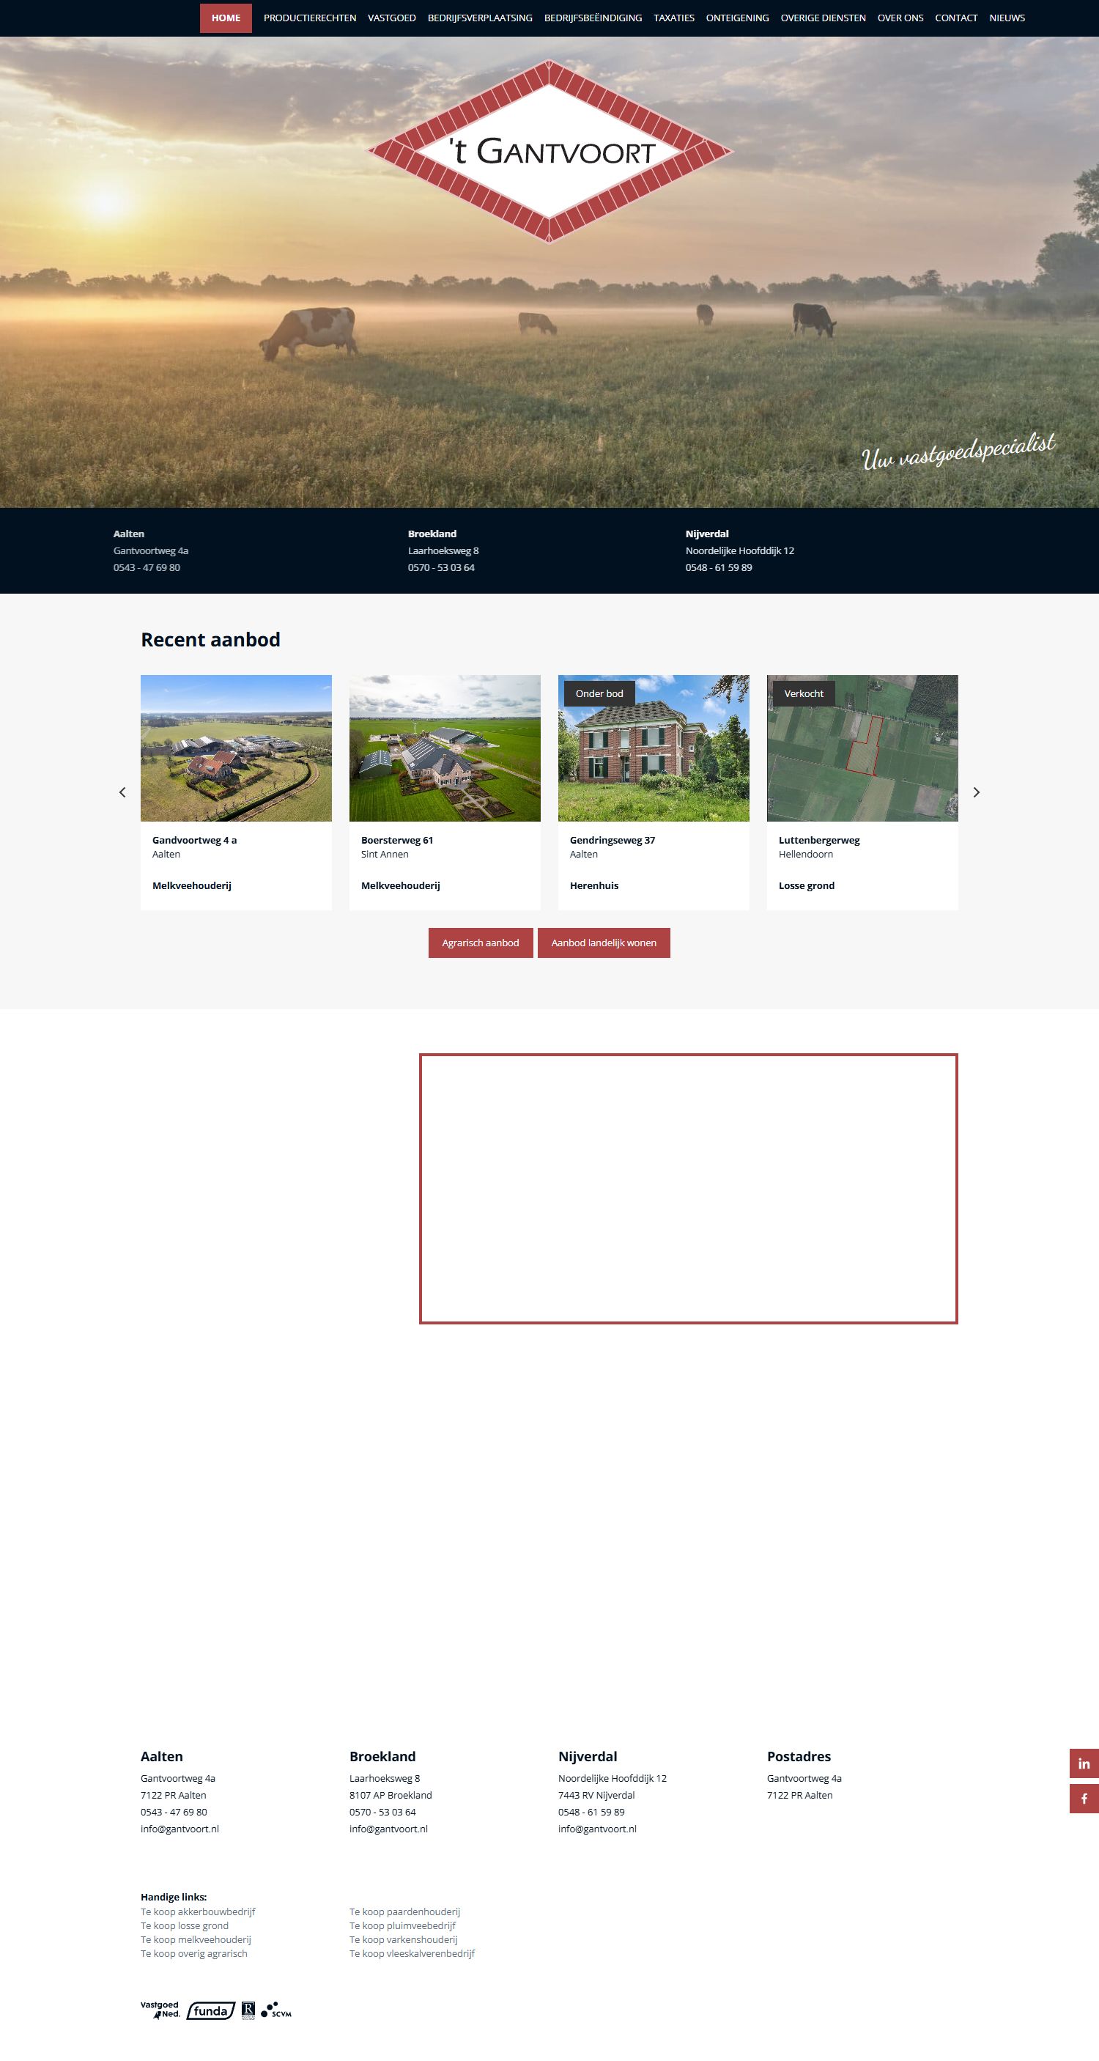
Task: Open the Facebook social icon
Action: (1084, 1799)
